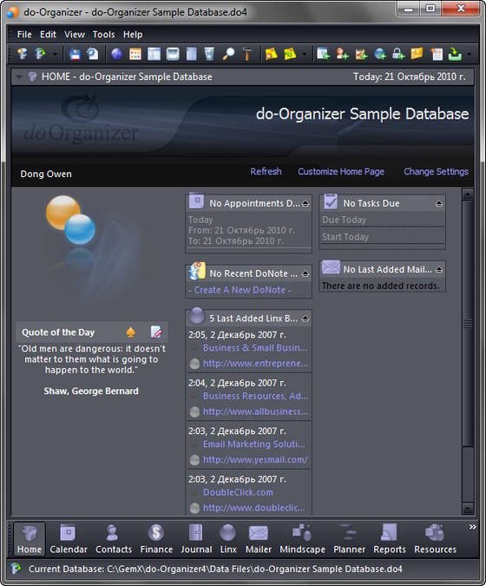Click the magnifying glass search toolbar icon
The width and height of the screenshot is (486, 586).
(x=228, y=54)
